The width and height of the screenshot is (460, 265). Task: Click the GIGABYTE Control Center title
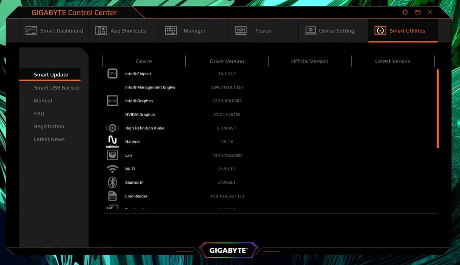(74, 13)
